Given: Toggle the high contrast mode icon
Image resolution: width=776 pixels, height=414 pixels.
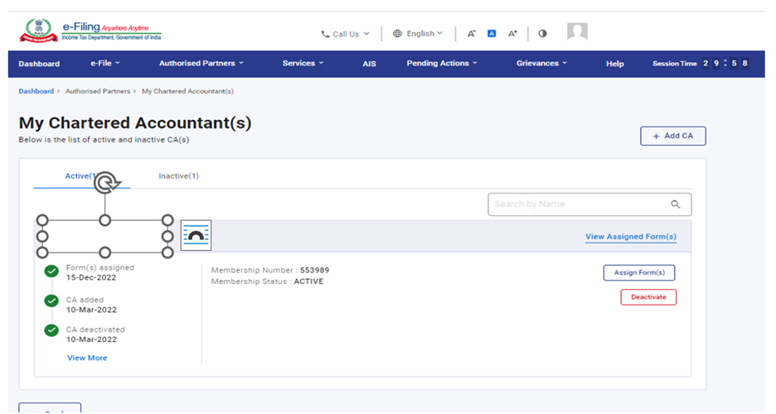Looking at the screenshot, I should point(542,34).
